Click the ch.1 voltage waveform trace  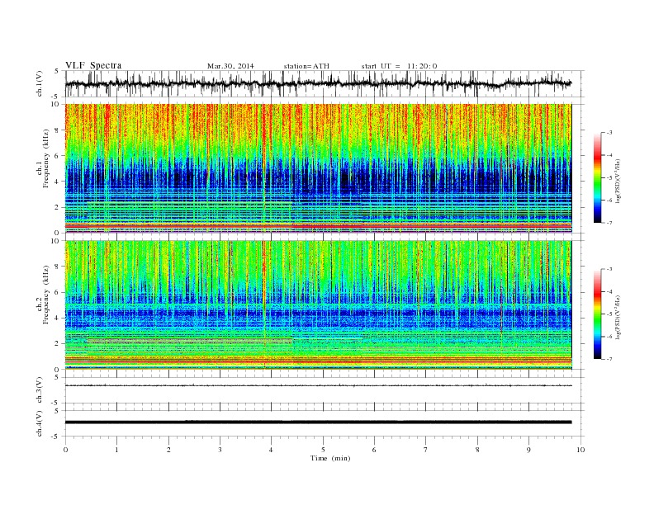coord(318,83)
